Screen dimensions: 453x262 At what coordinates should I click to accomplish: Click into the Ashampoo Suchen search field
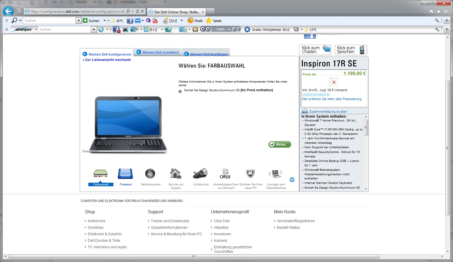point(64,29)
